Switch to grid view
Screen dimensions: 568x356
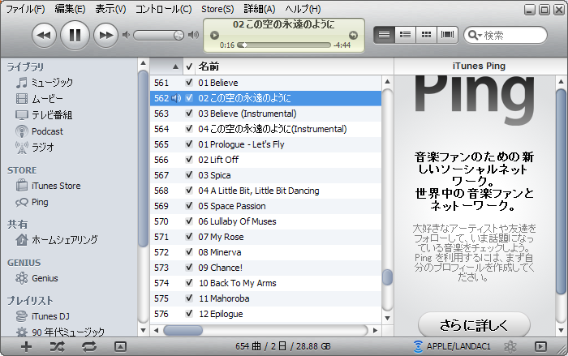[426, 35]
